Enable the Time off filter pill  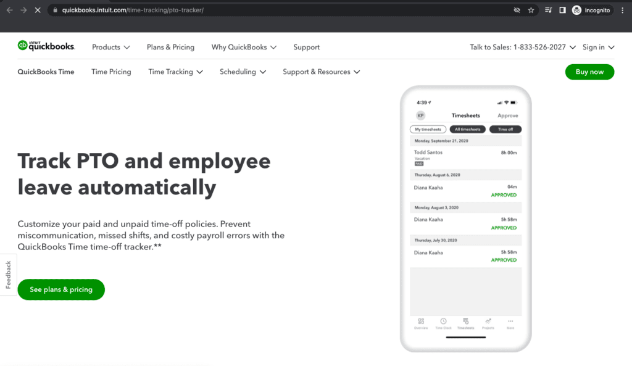coord(505,129)
